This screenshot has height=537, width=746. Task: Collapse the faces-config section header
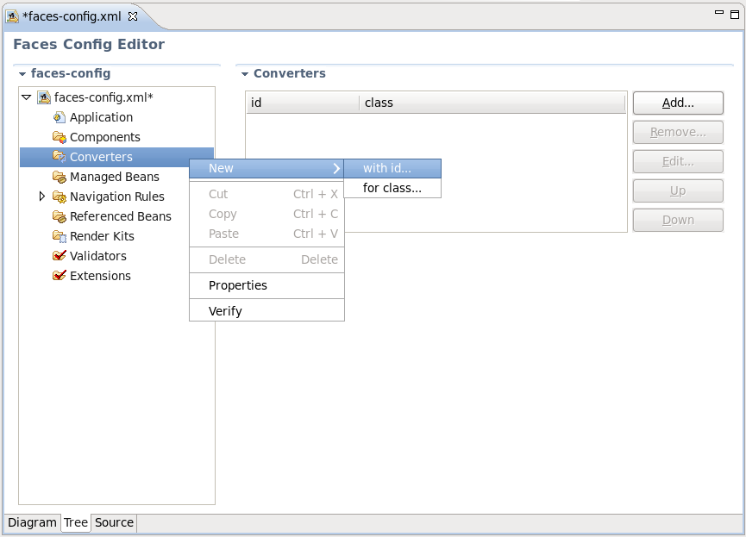coord(23,73)
